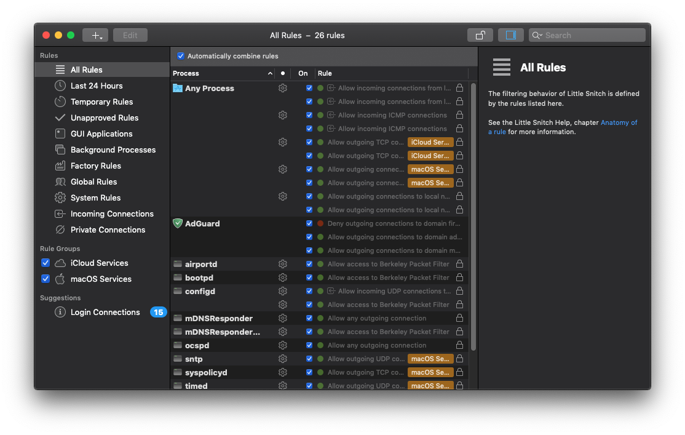685x435 pixels.
Task: Click the Edit button in the toolbar
Action: click(x=130, y=35)
